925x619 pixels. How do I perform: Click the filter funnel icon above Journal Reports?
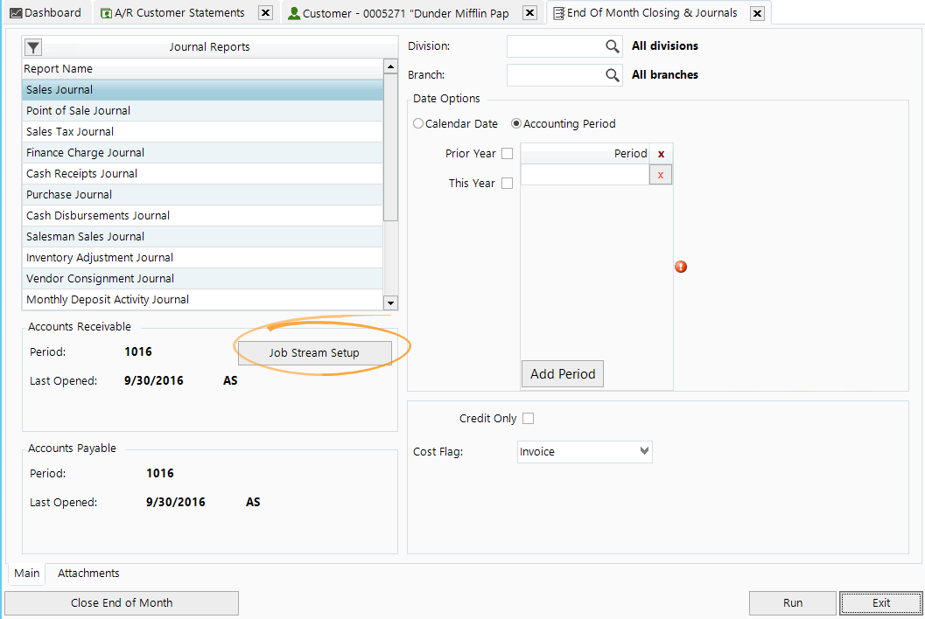(32, 47)
